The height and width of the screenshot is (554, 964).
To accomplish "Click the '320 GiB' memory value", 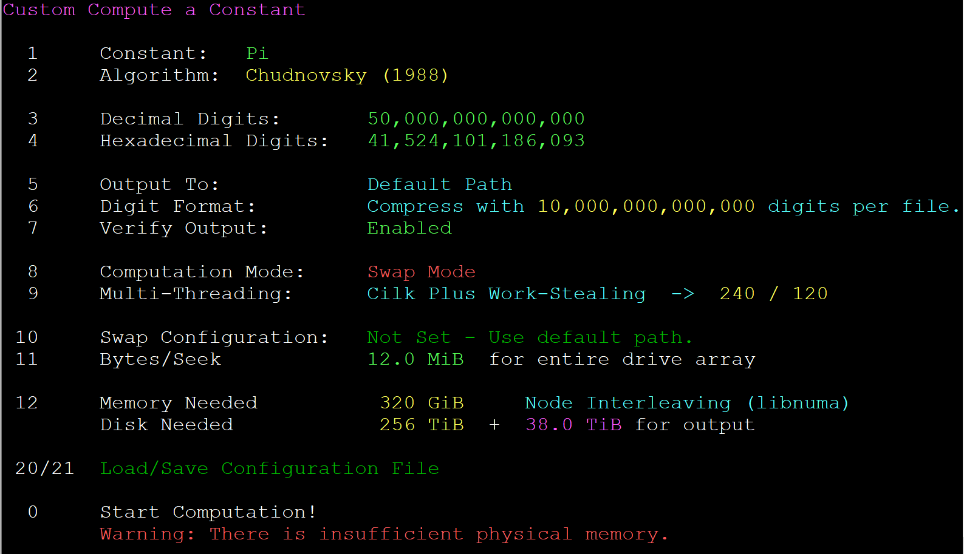I will [x=422, y=403].
